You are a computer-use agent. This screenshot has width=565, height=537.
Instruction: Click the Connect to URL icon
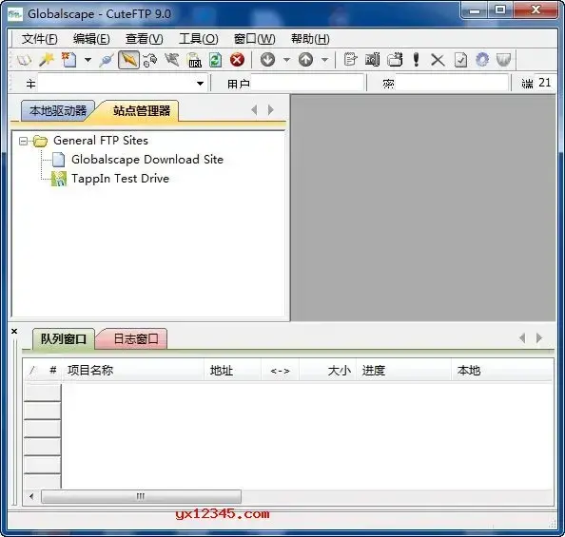[x=195, y=60]
